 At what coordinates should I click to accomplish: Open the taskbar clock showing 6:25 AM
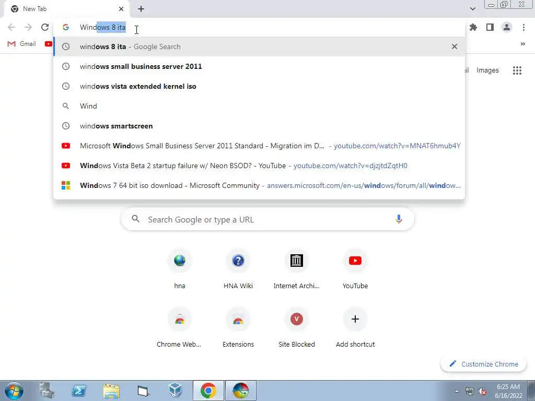click(x=508, y=391)
